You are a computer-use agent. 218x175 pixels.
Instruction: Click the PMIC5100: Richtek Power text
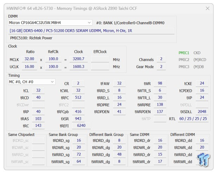[31, 38]
